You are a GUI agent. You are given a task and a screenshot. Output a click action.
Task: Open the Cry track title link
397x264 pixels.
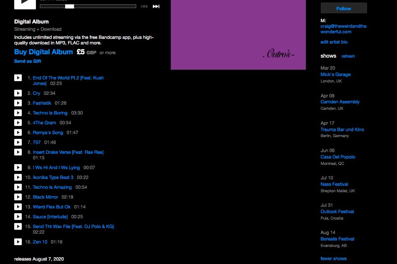tap(36, 93)
